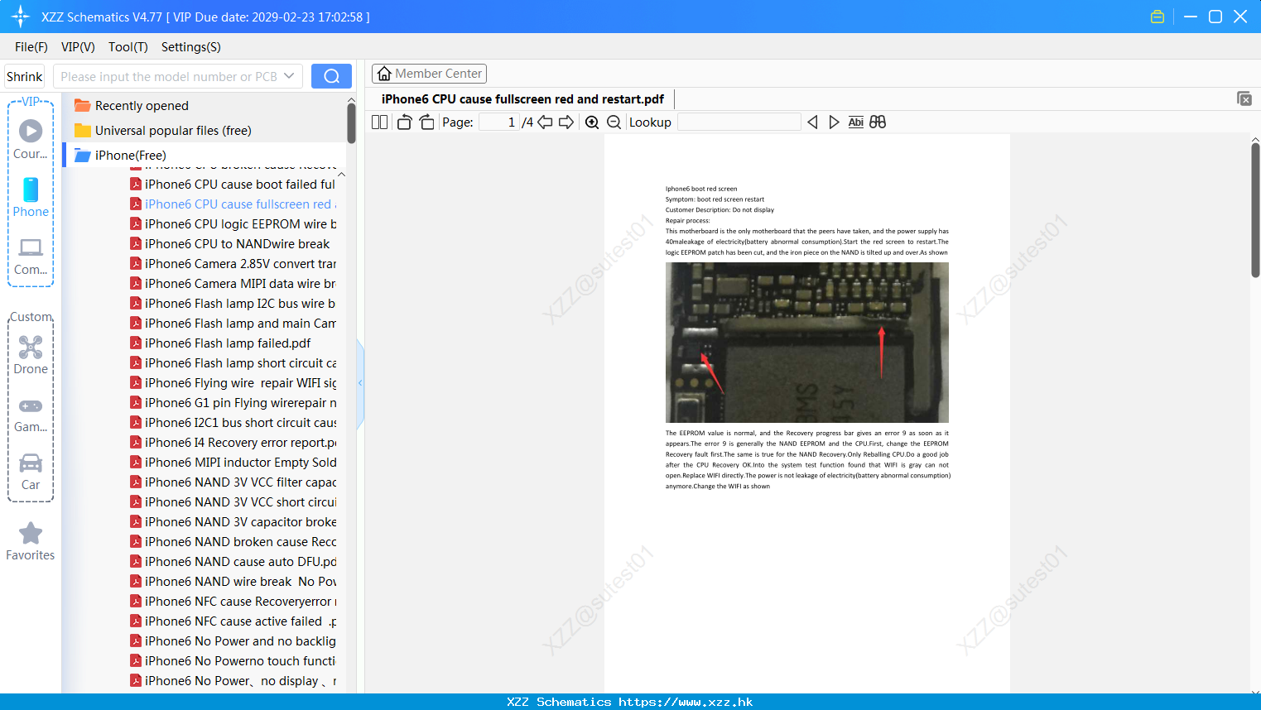Open Favorites in sidebar
The height and width of the screenshot is (710, 1261).
[31, 541]
